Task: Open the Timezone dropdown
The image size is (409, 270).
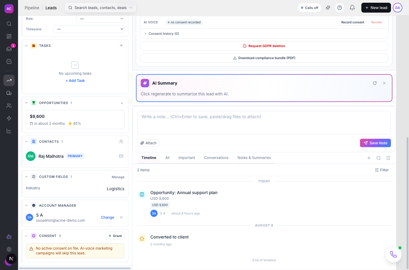Action: click(x=89, y=29)
